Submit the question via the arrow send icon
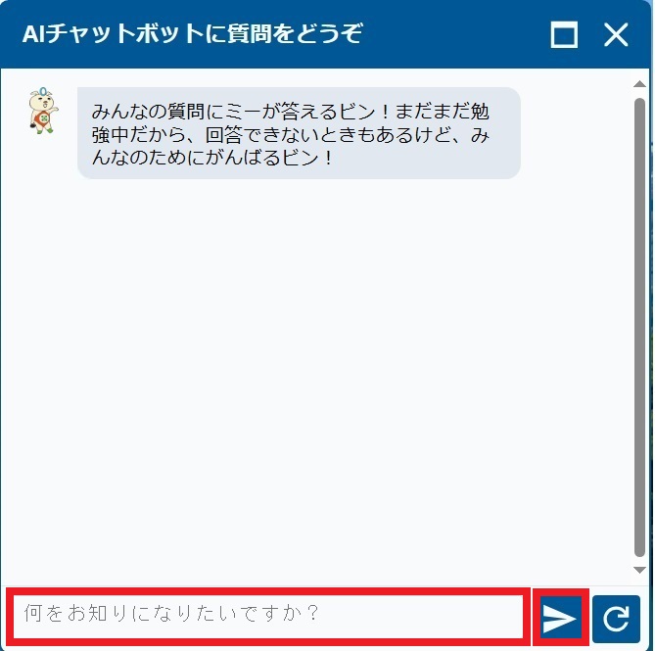Viewport: 655px width, 651px height. [561, 618]
